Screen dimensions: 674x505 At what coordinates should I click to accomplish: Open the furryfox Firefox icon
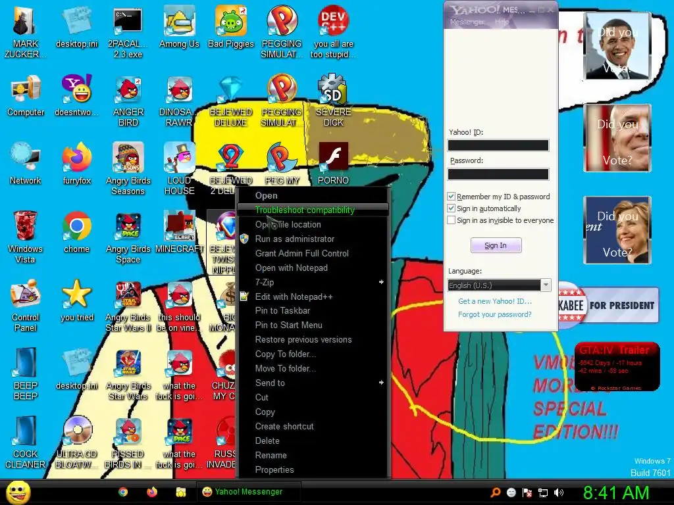coord(77,163)
